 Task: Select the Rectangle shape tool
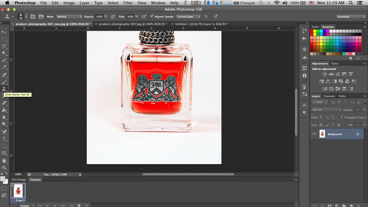4,153
